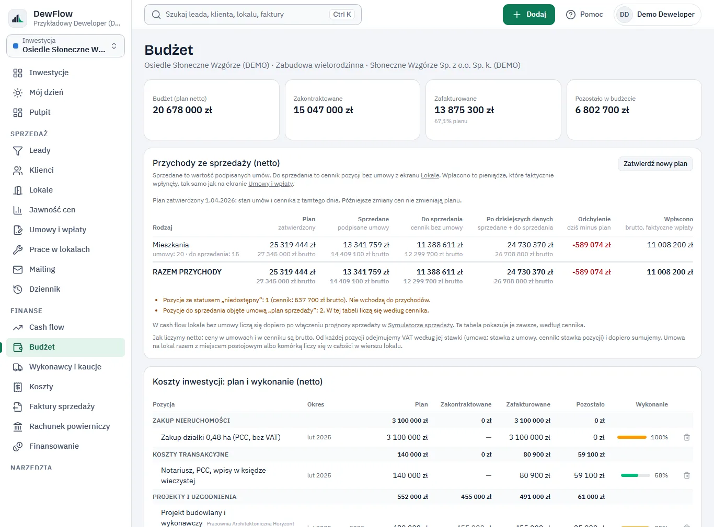Click the green Dodaj button
This screenshot has width=714, height=527.
coord(529,15)
